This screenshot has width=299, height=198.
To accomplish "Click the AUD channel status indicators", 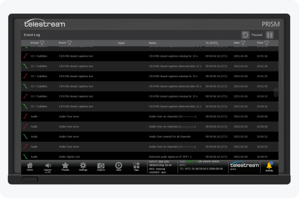I will click(x=199, y=162).
